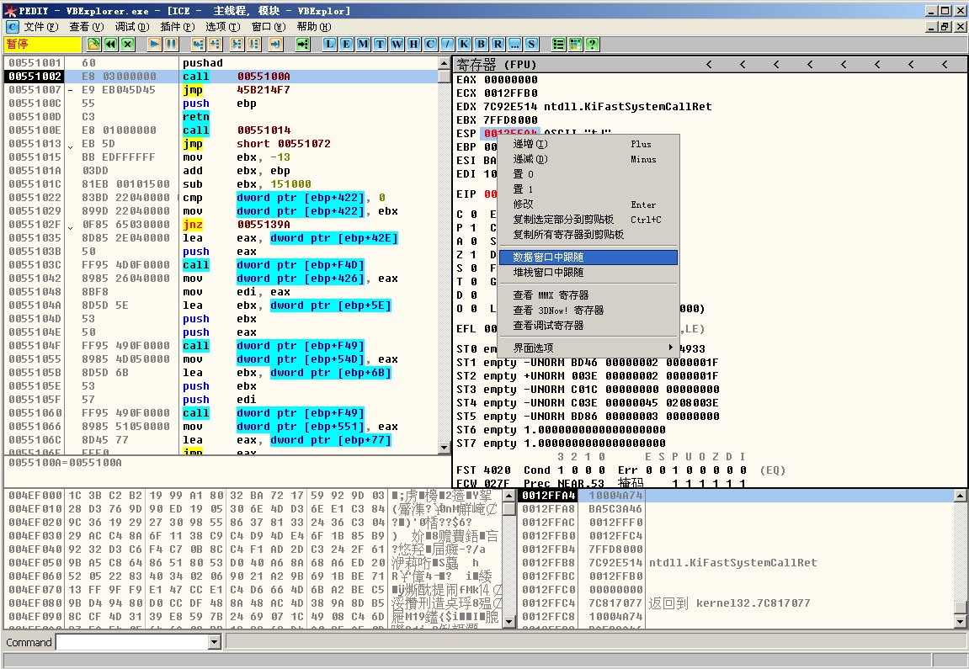Screen dimensions: 969x669
Task: Click the Open file toolbar icon
Action: [93, 44]
